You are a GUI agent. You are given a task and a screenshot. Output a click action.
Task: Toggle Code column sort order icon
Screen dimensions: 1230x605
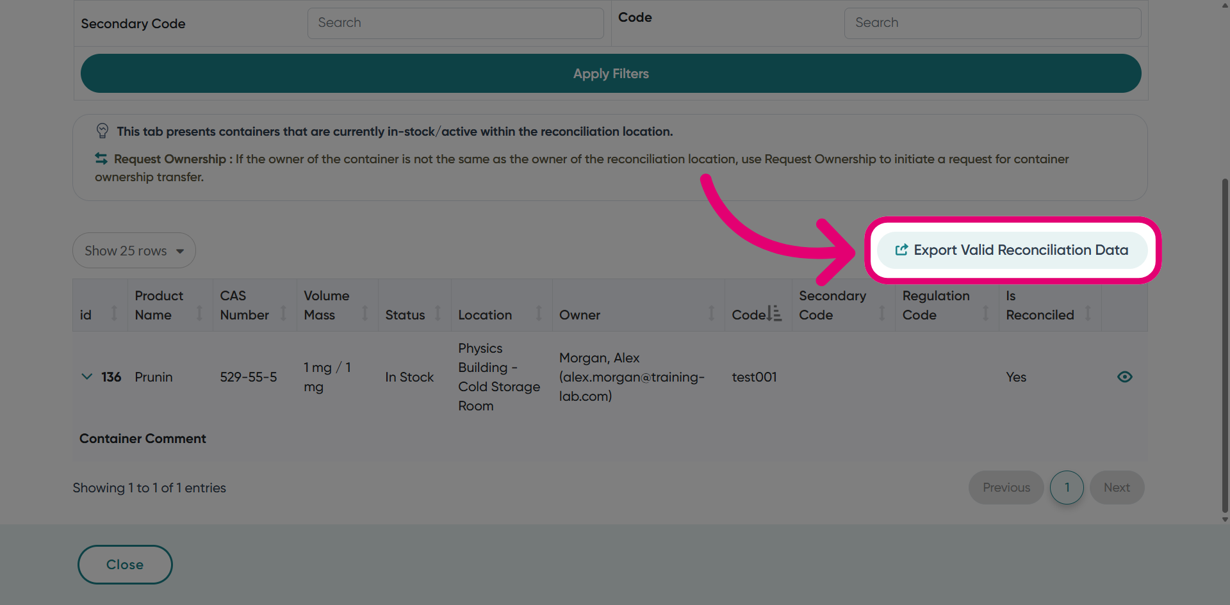click(774, 313)
